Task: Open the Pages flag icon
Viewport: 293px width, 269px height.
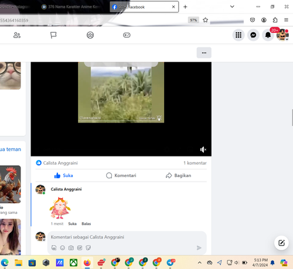Action: (x=53, y=35)
